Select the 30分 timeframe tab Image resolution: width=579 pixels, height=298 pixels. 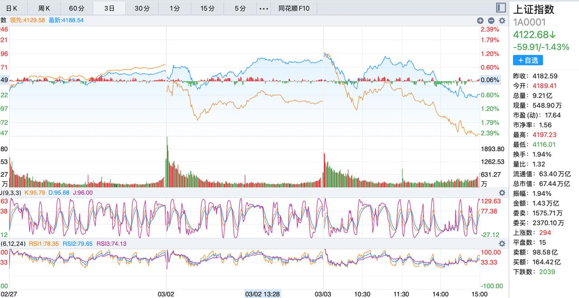[x=142, y=8]
